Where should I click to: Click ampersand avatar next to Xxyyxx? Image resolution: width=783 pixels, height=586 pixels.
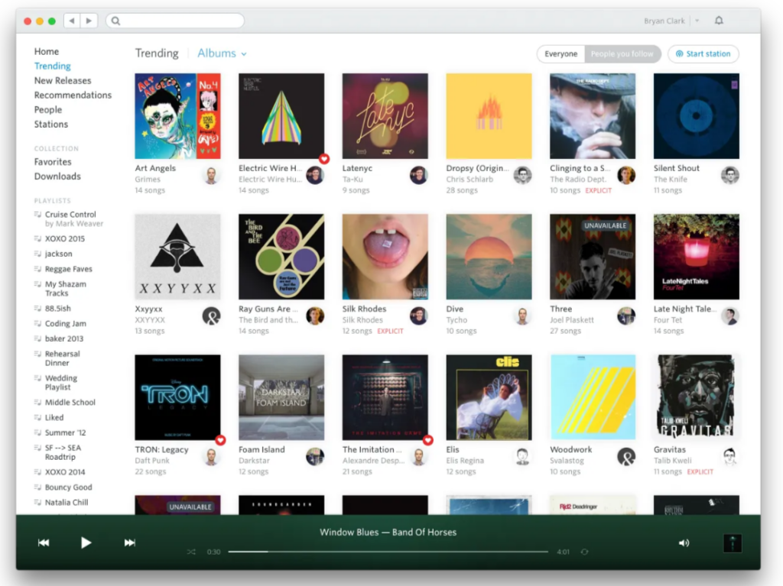[x=211, y=316]
